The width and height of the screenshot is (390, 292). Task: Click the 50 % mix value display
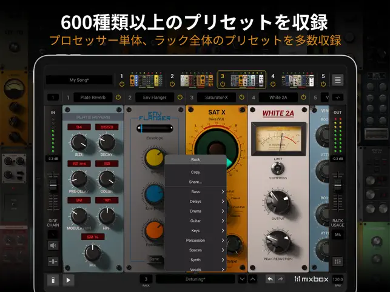(93, 237)
